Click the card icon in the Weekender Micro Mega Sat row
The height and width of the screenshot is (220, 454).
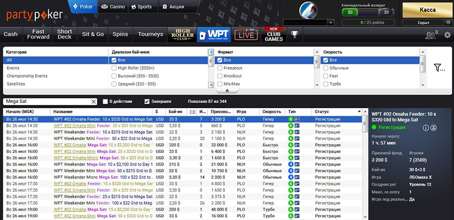click(297, 177)
